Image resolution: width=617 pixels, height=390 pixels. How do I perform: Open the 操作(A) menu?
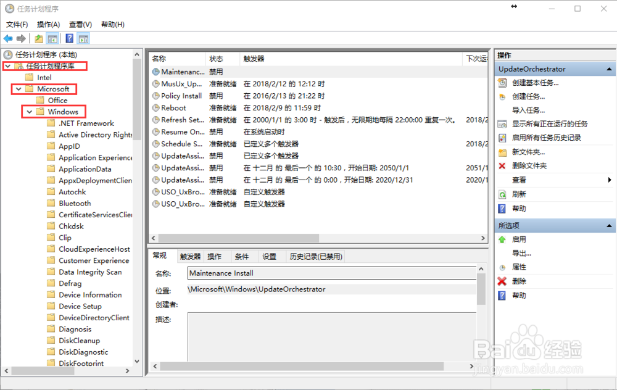click(48, 25)
